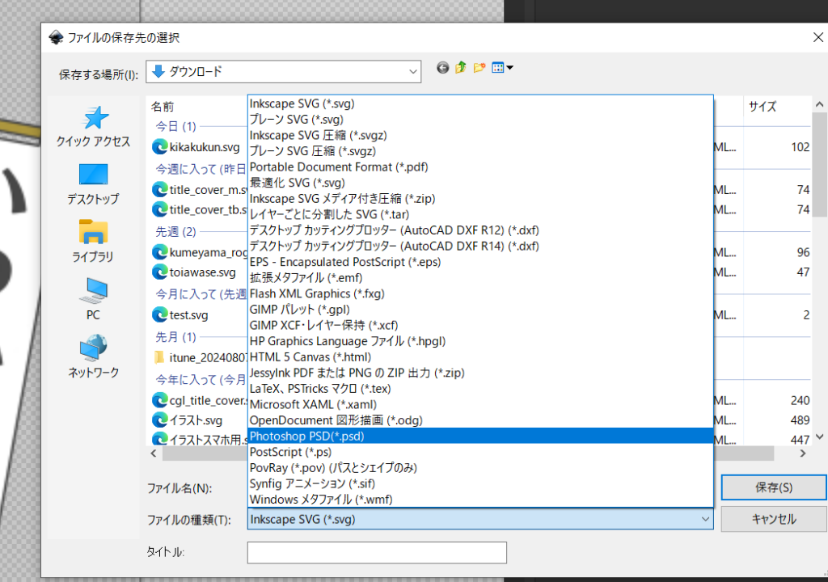This screenshot has width=828, height=582.
Task: Focus the タイトル title input field
Action: tap(377, 552)
